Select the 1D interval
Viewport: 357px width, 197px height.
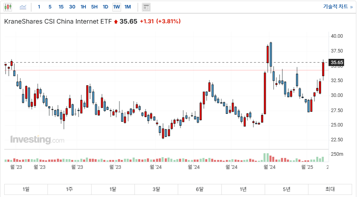(105, 7)
